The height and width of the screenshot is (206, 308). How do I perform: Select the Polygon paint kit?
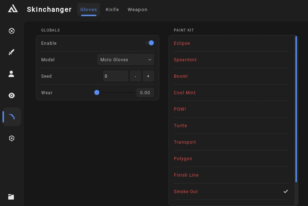pos(231,158)
